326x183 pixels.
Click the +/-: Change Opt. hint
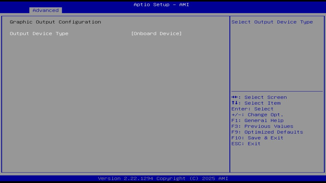click(x=257, y=114)
